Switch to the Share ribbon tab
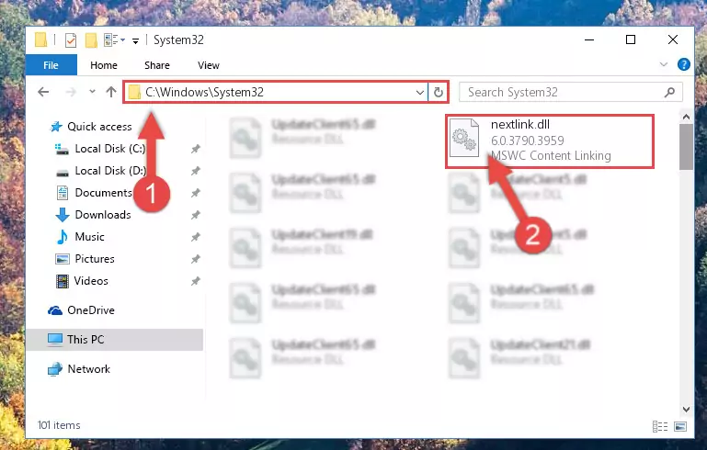This screenshot has width=707, height=450. pos(157,65)
